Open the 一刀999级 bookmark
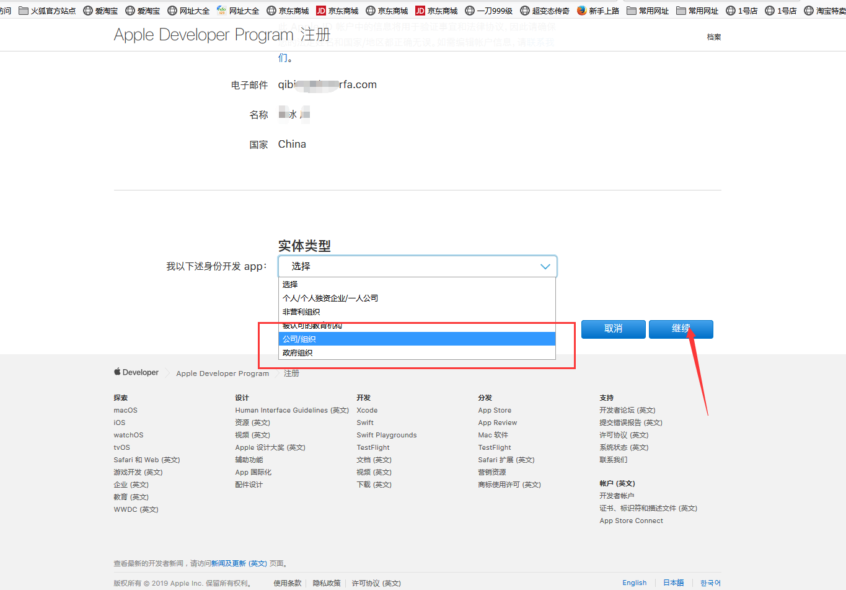Screen dimensions: 846x590 (488, 11)
